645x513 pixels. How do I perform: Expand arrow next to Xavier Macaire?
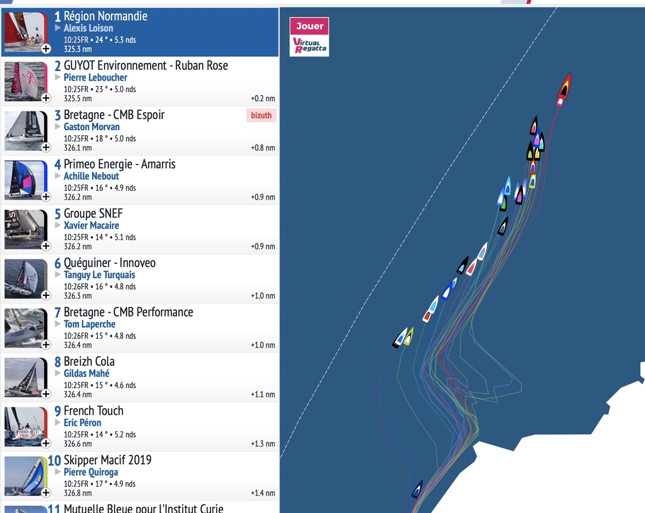coord(58,225)
